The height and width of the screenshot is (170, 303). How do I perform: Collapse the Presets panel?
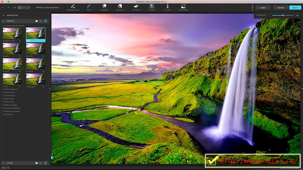tap(4, 21)
